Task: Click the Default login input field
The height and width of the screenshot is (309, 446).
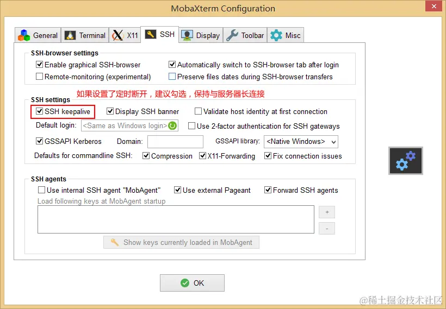Action: click(129, 125)
